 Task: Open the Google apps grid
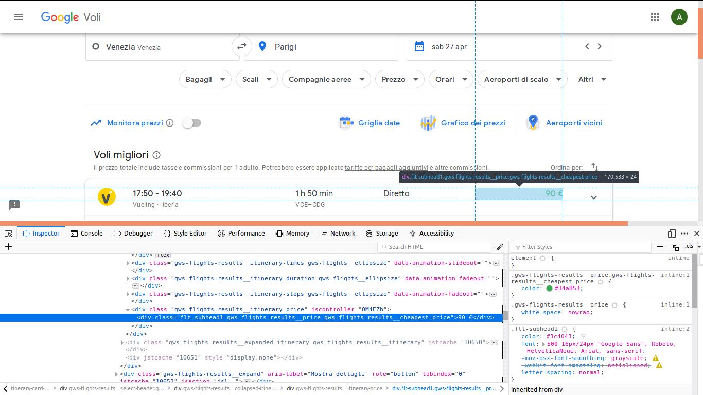655,17
